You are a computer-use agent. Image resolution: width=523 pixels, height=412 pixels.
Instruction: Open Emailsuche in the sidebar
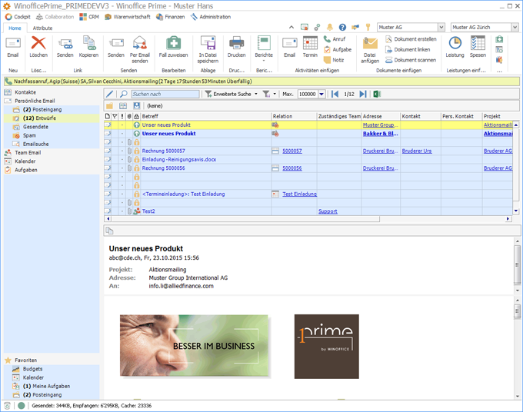tap(35, 144)
